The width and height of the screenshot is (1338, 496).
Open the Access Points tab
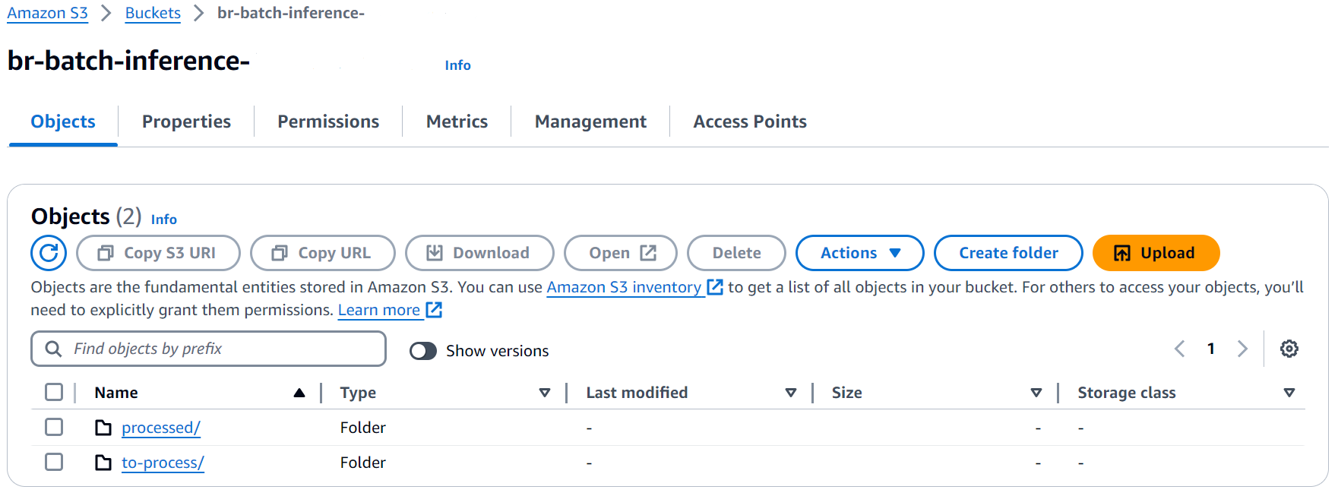pos(750,122)
